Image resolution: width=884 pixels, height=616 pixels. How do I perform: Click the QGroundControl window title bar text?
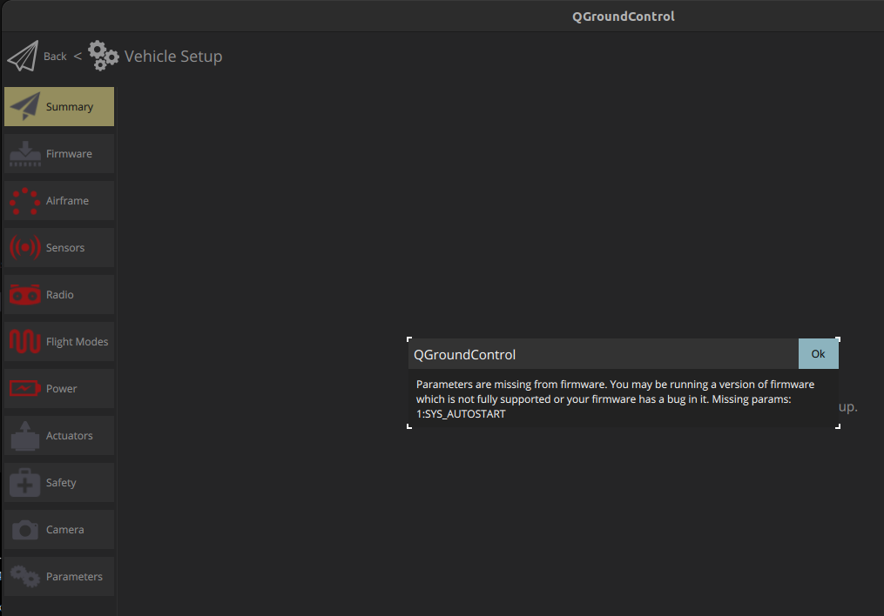(x=624, y=17)
